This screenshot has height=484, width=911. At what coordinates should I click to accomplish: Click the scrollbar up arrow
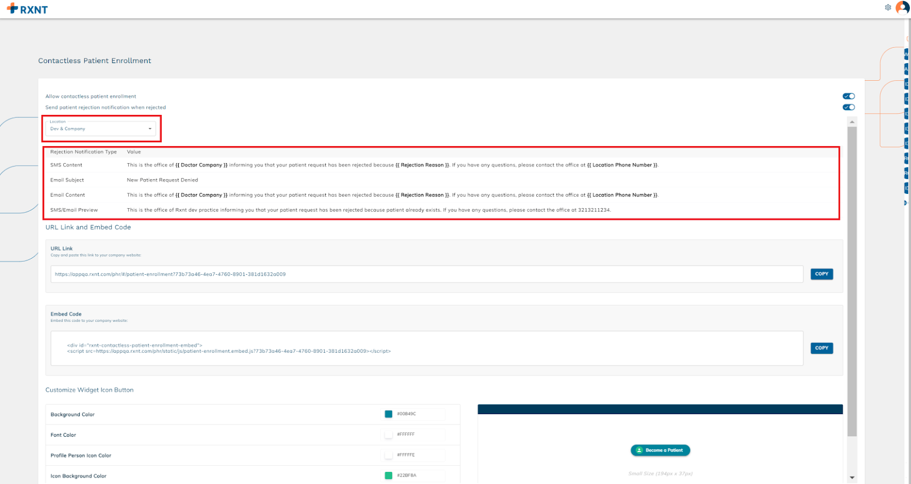click(x=852, y=122)
